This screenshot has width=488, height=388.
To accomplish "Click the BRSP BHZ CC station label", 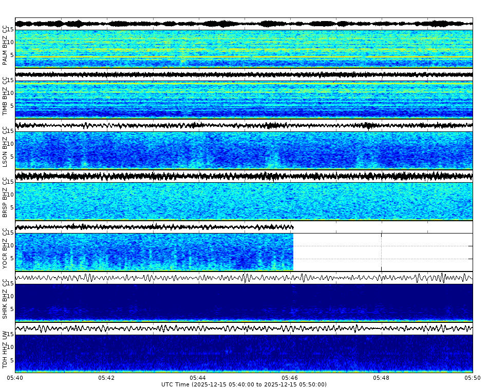I will click(x=5, y=198).
